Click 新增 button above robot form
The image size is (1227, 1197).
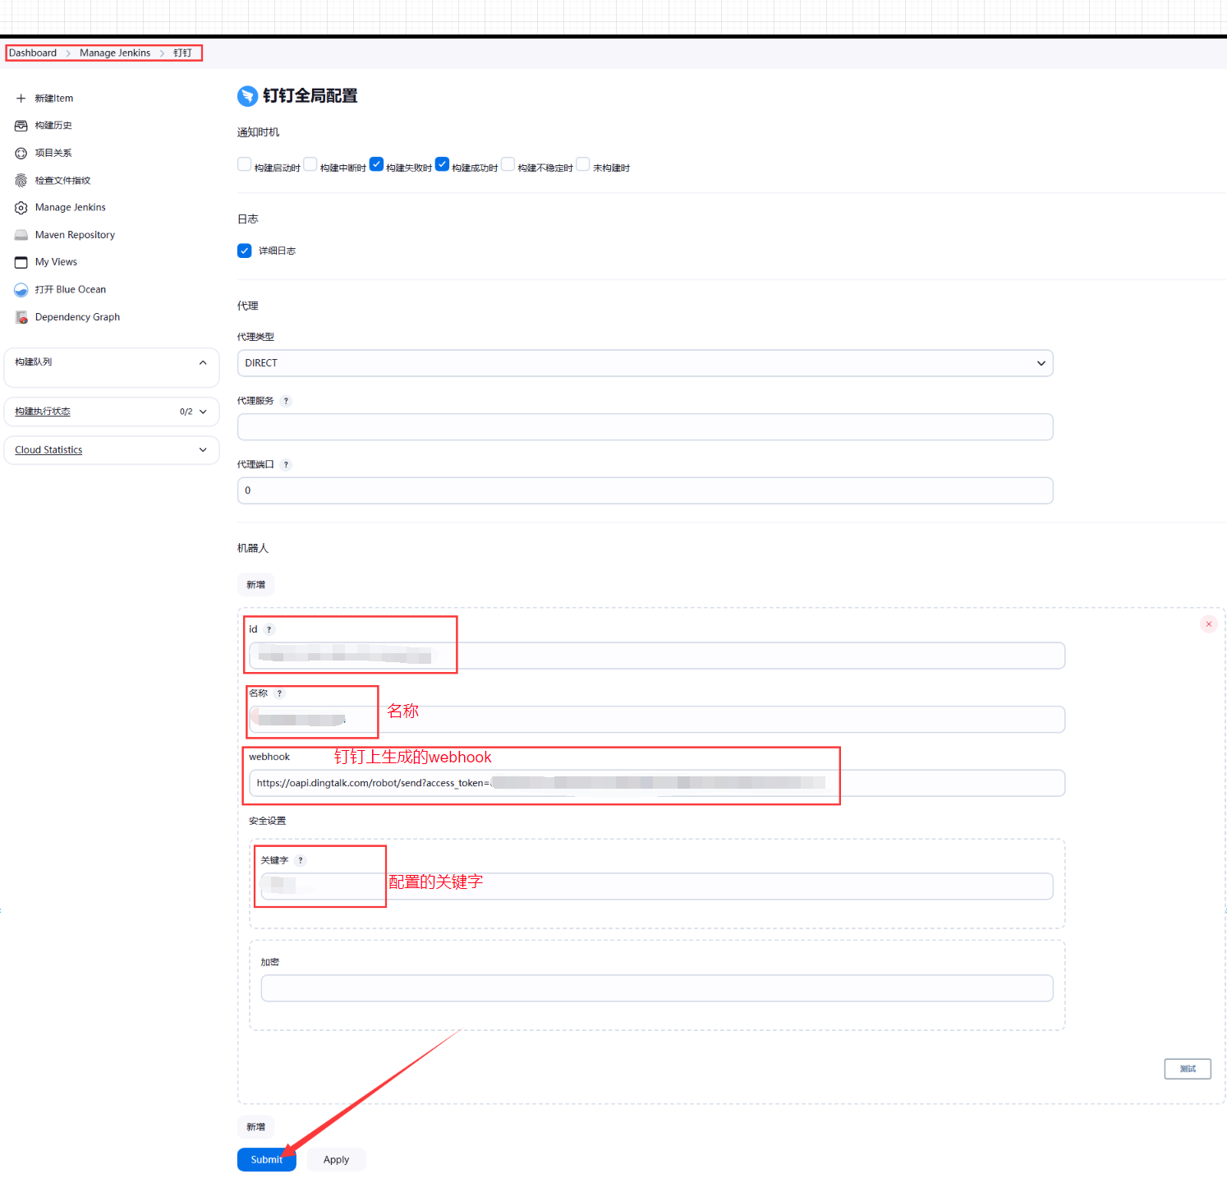coord(256,585)
